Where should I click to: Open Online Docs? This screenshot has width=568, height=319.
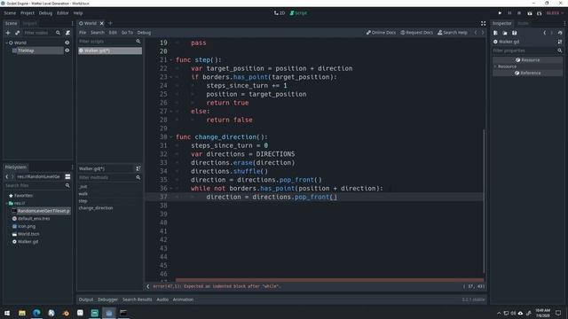point(381,33)
